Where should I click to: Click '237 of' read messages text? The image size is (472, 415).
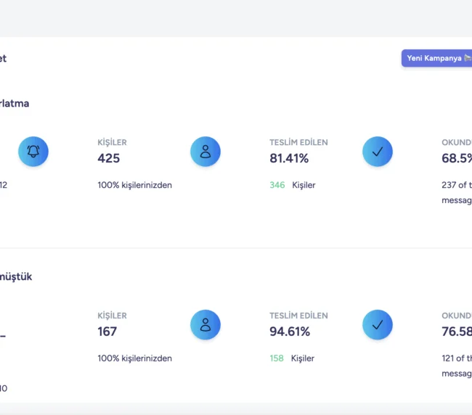[455, 185]
